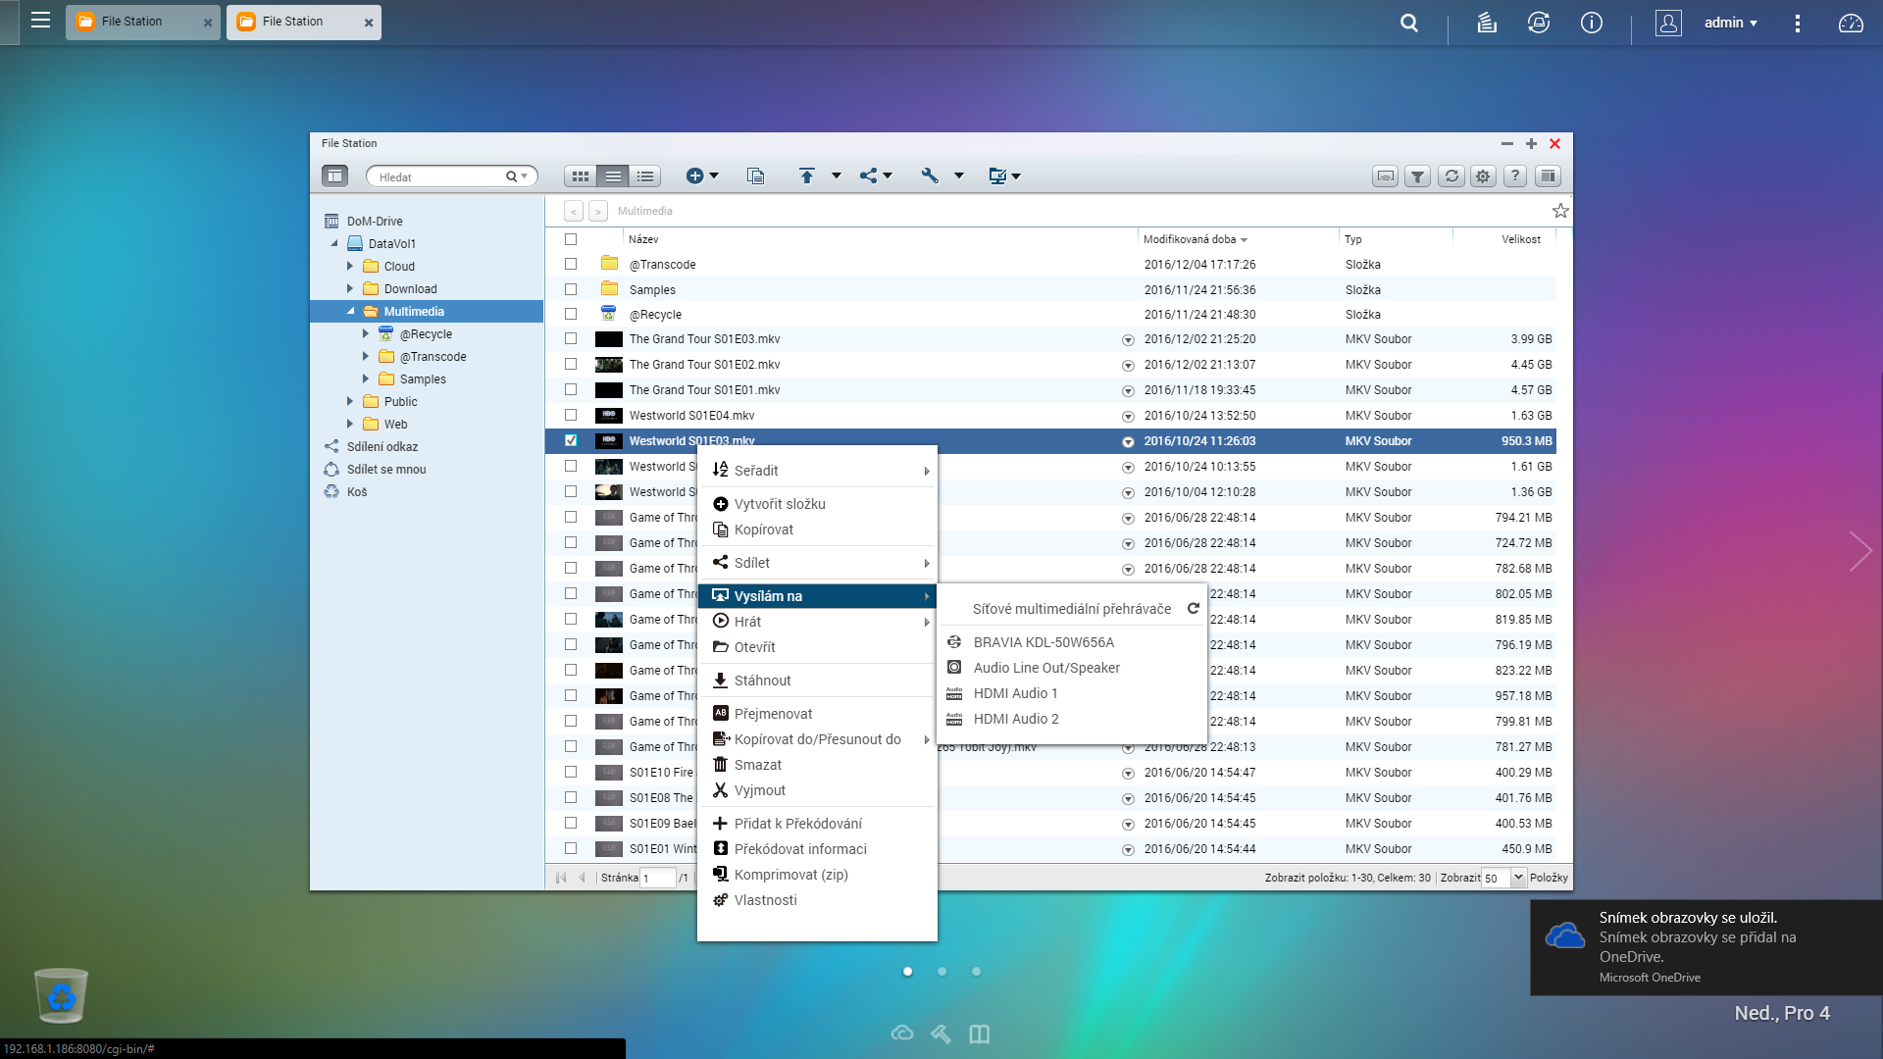Switch to thumbnail grid view icon
Screen dimensions: 1883x1059
pos(580,176)
